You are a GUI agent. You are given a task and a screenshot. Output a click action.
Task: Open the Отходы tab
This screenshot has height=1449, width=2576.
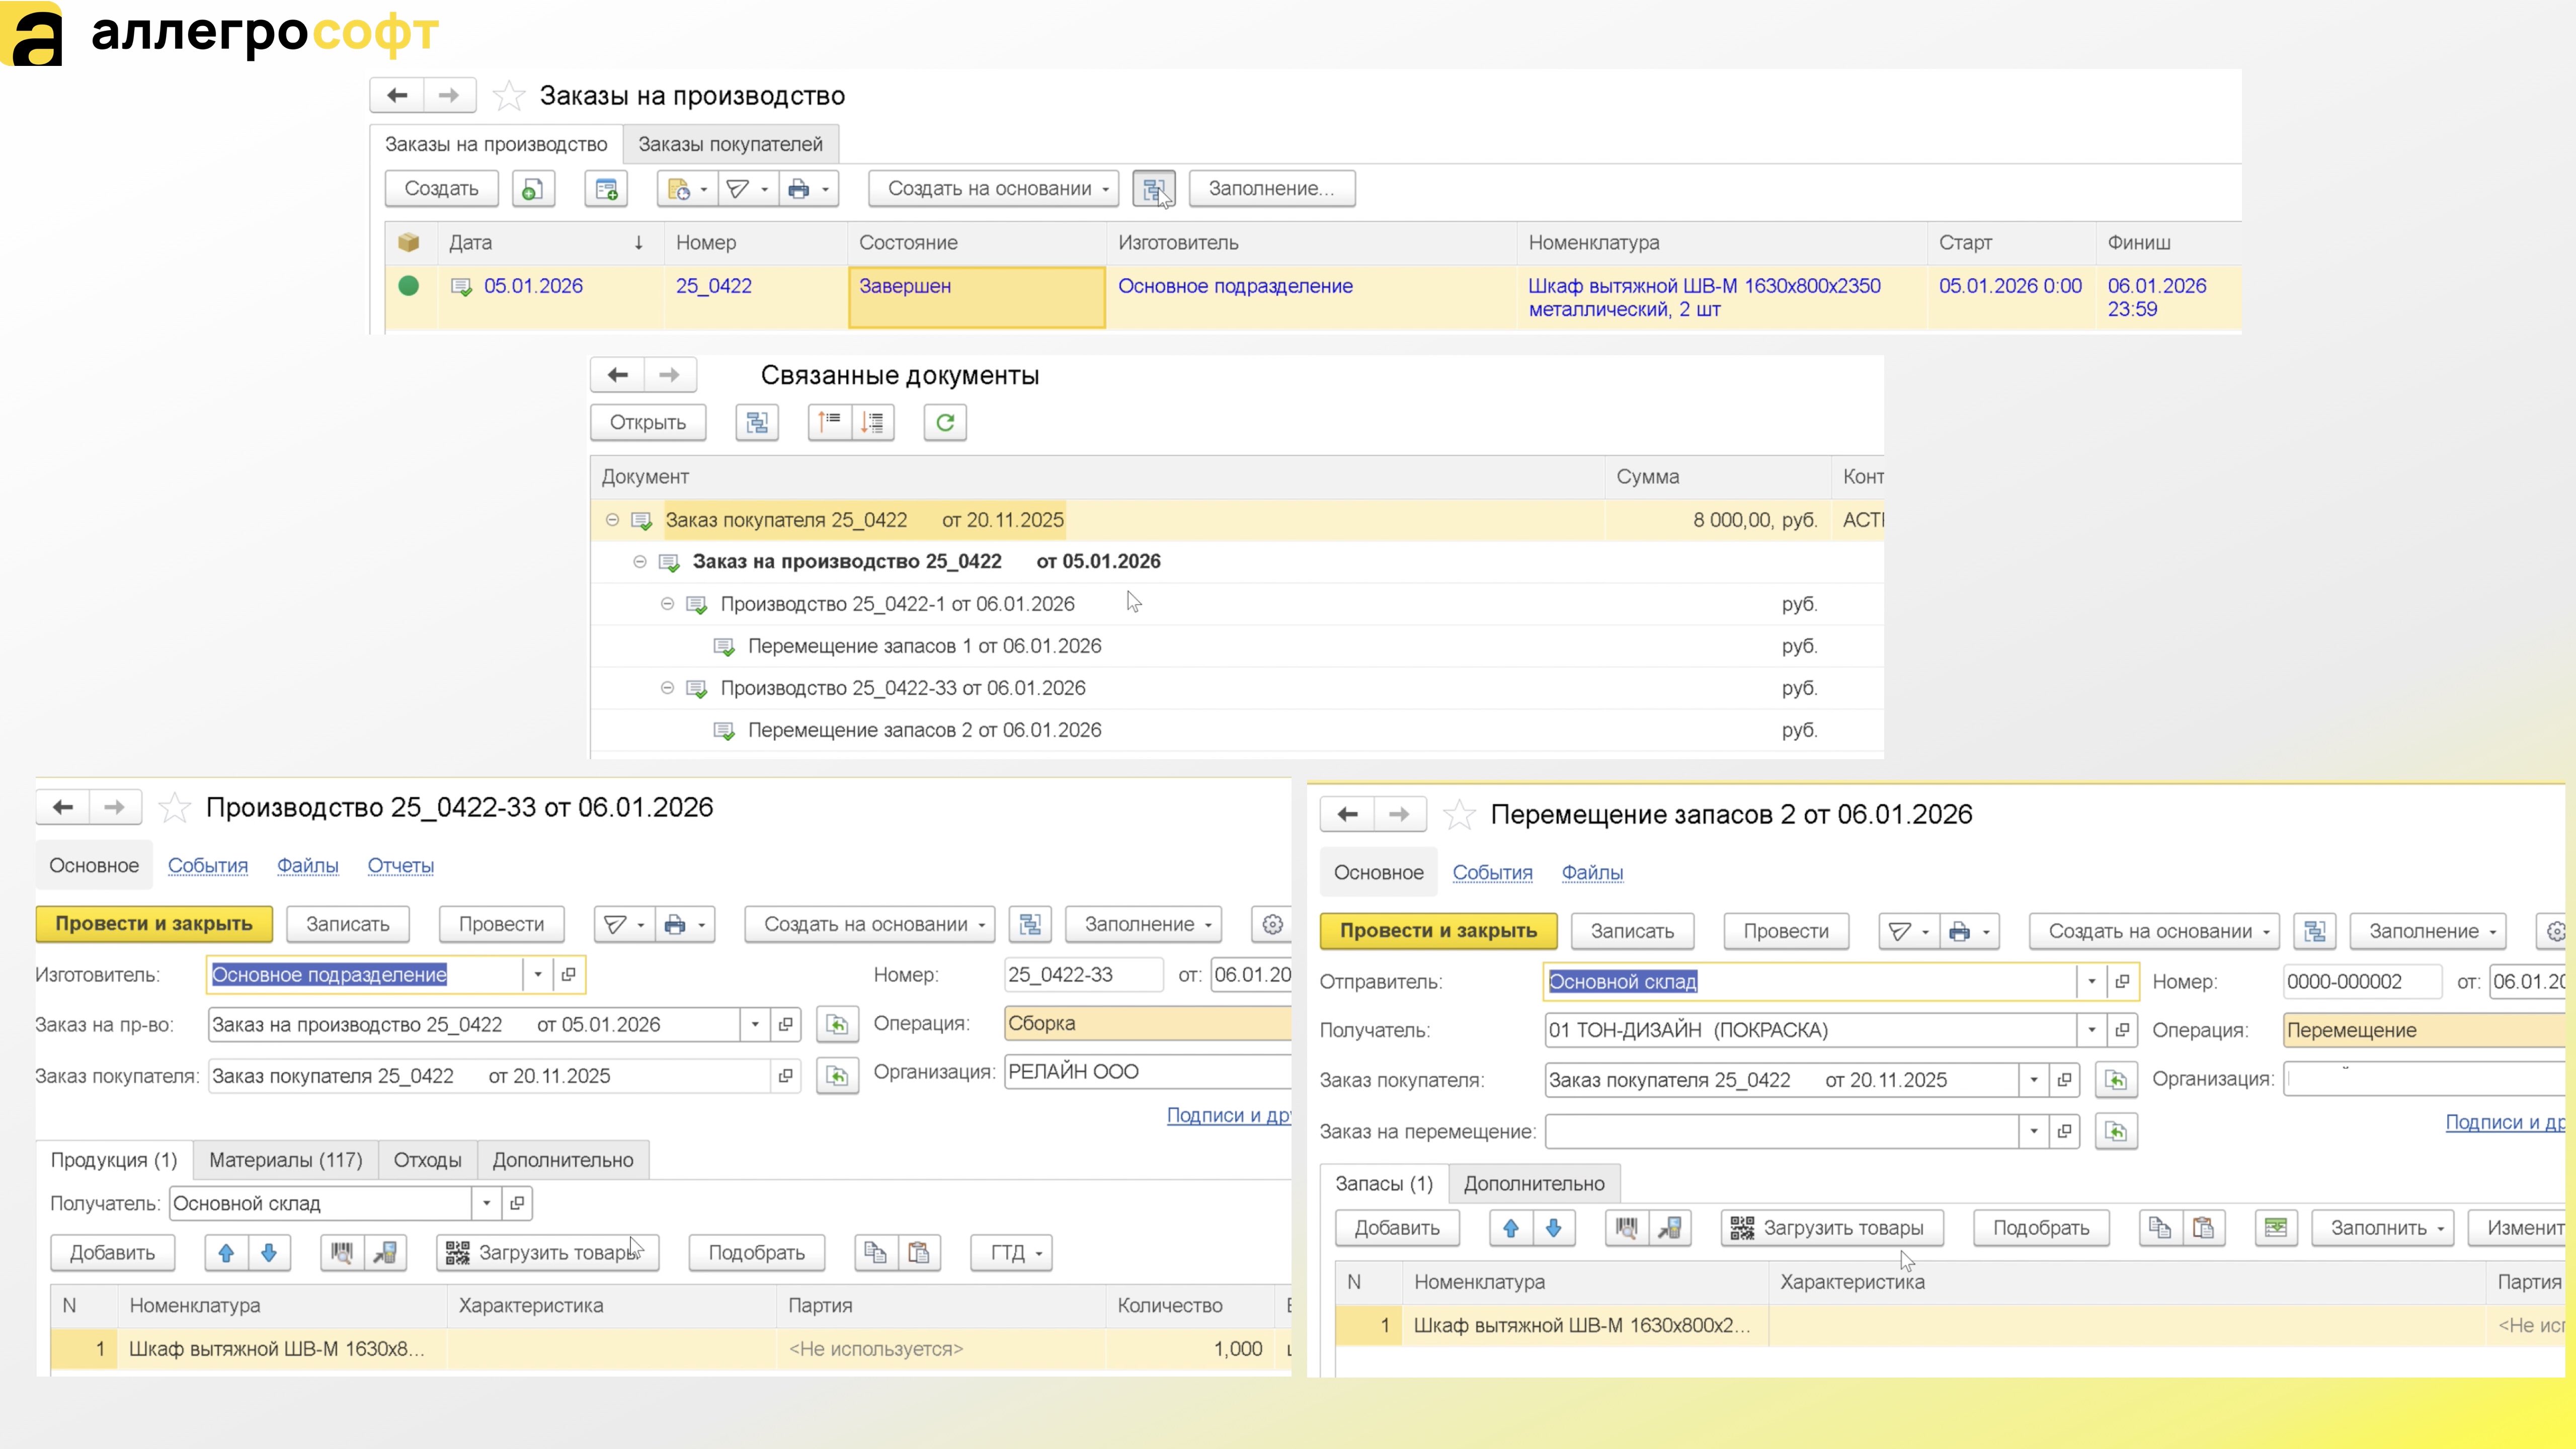pyautogui.click(x=427, y=1160)
